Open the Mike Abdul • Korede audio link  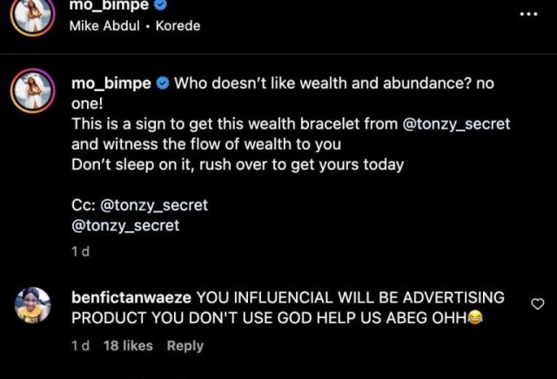[x=134, y=25]
